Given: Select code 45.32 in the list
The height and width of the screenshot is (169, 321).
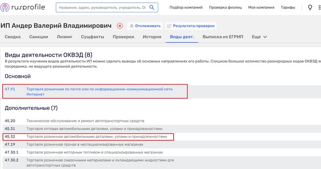Looking at the screenshot, I should 10,137.
